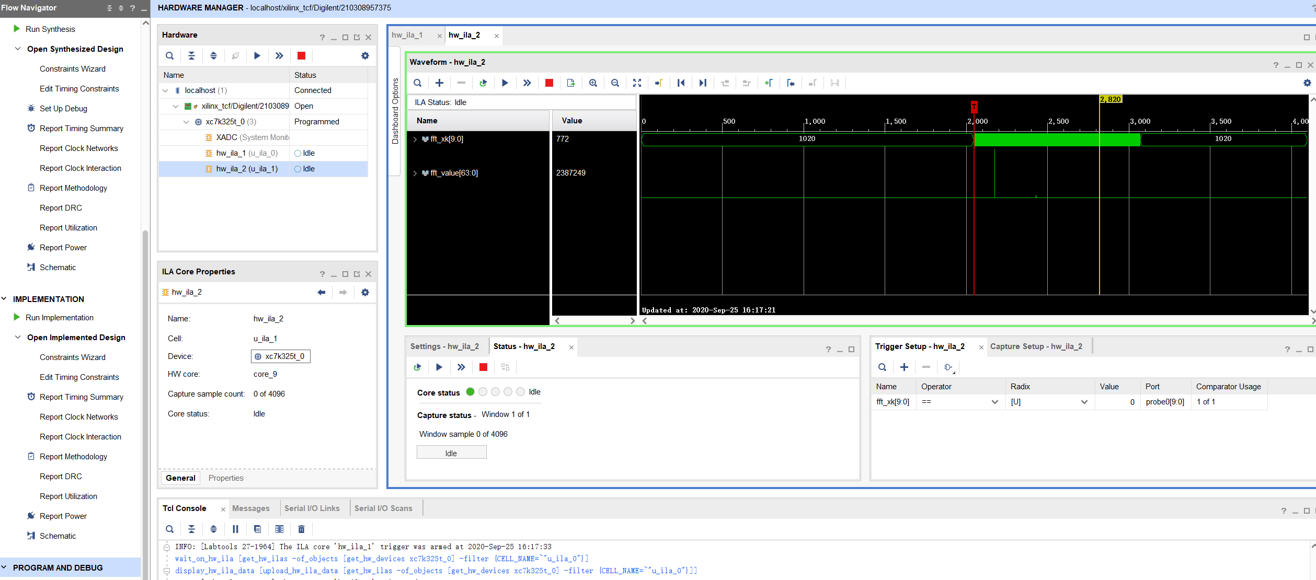Click Report Timing Summary under Synthesized Design
Viewport: 1316px width, 580px height.
point(81,129)
